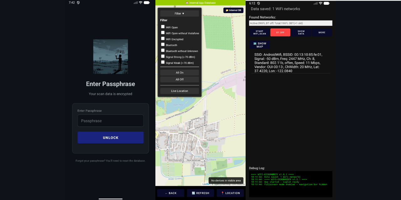Toggle the red BT OFF button
The width and height of the screenshot is (401, 200).
point(280,32)
